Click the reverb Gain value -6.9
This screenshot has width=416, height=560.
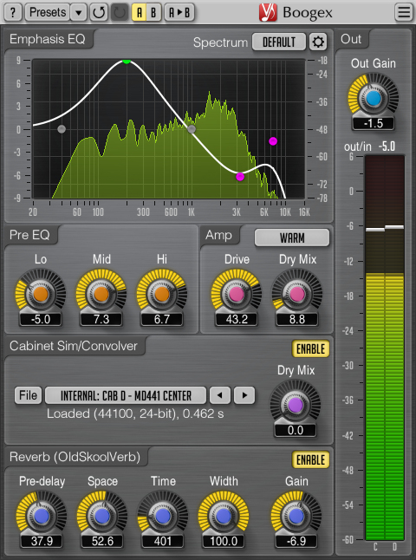(296, 541)
